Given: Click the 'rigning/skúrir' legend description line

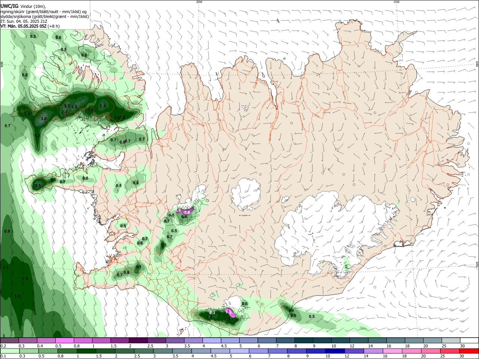Looking at the screenshot, I should [x=43, y=11].
